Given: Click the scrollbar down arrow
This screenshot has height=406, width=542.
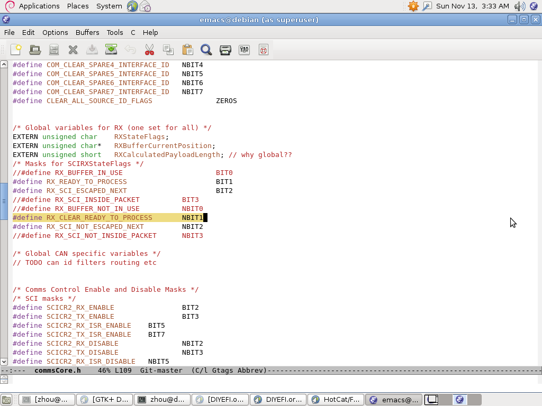Looking at the screenshot, I should (4, 362).
